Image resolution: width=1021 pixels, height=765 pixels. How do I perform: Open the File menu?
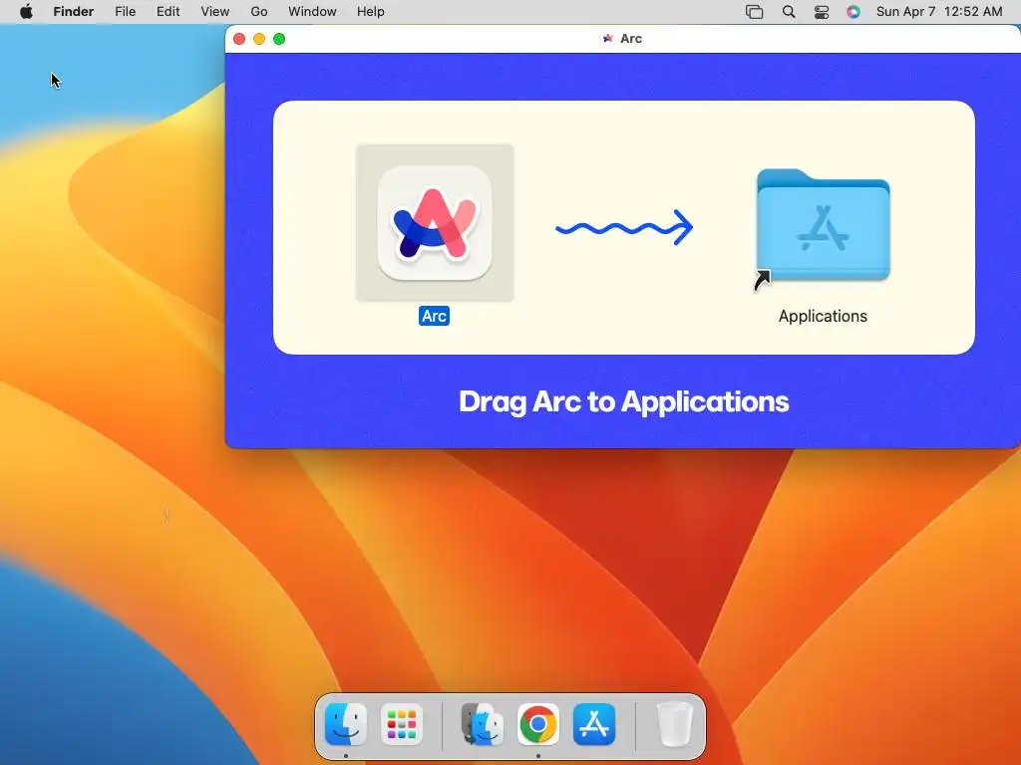(125, 12)
